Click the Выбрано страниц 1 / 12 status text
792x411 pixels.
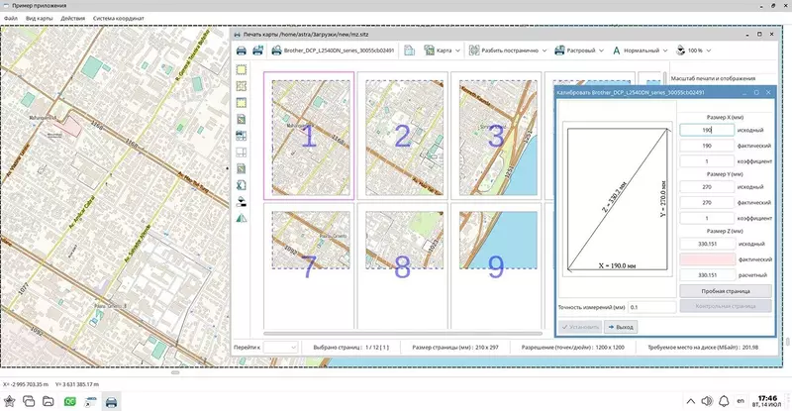(351, 348)
